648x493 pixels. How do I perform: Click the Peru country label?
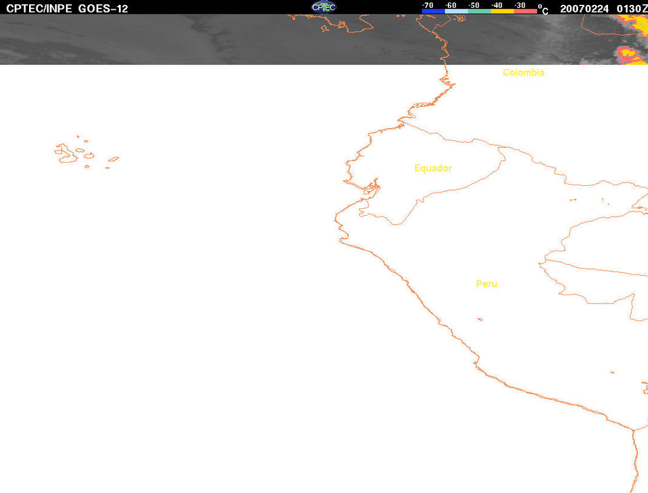487,284
